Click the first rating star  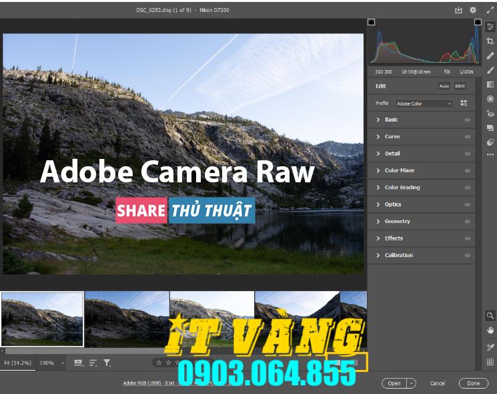coord(159,363)
